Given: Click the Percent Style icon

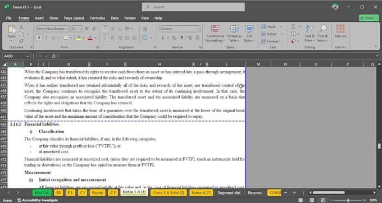Looking at the screenshot, I should pos(174,38).
